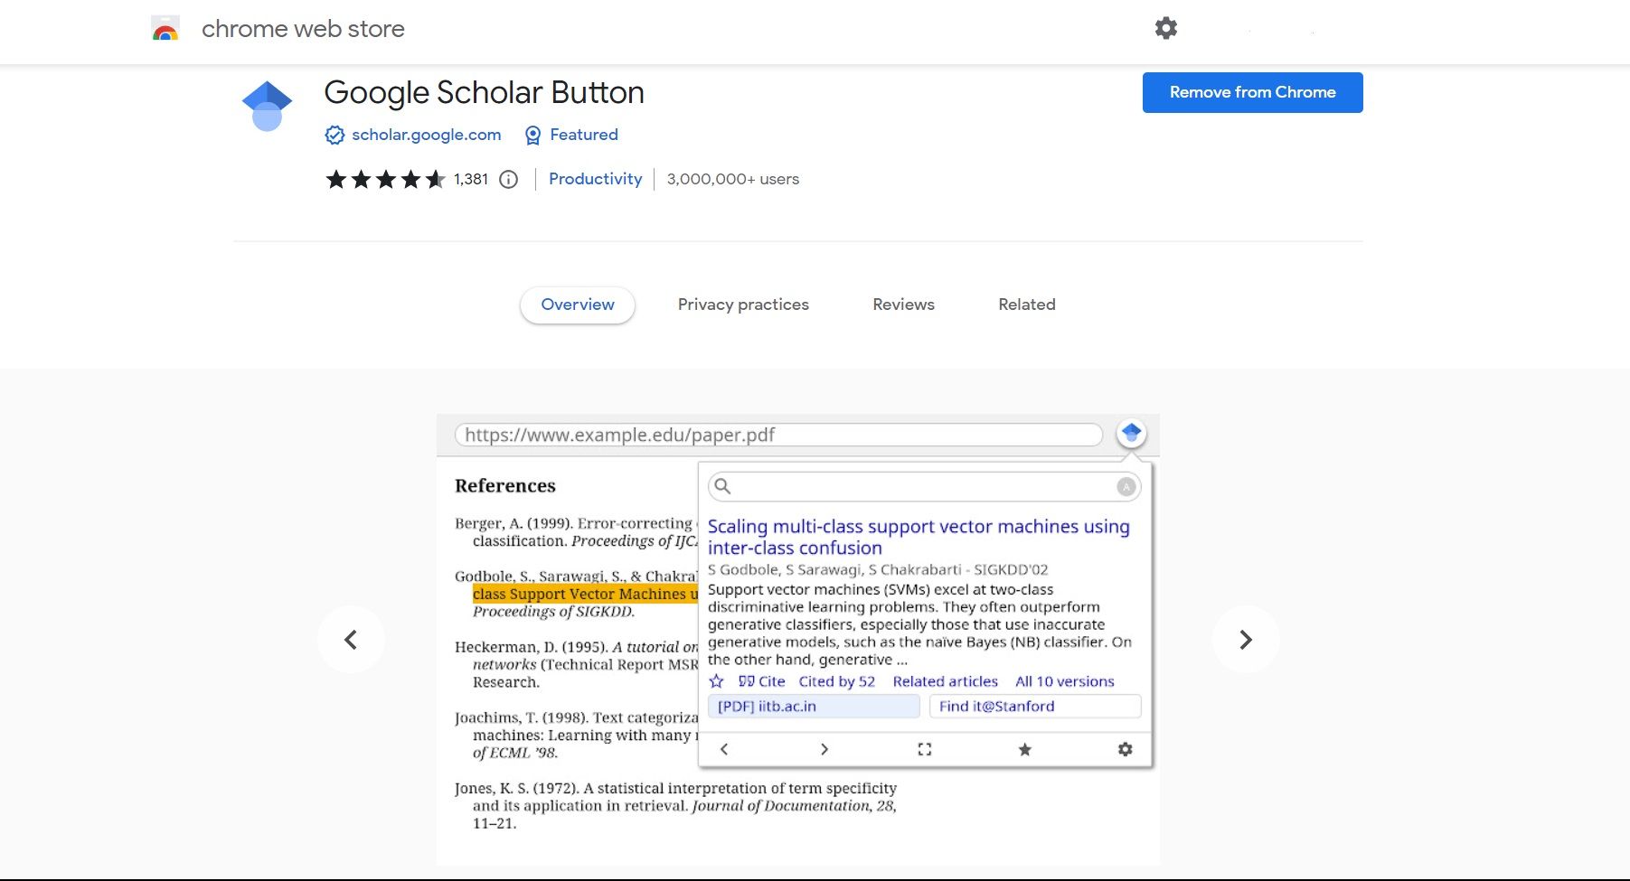Click the full-screen expand icon in the popup

923,749
